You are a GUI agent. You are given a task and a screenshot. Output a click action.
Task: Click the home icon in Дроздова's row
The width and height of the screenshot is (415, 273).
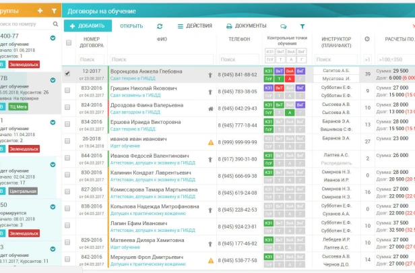click(211, 108)
